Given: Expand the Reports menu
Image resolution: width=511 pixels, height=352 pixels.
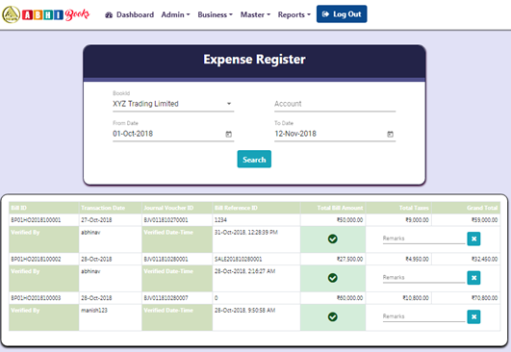Looking at the screenshot, I should (x=294, y=14).
